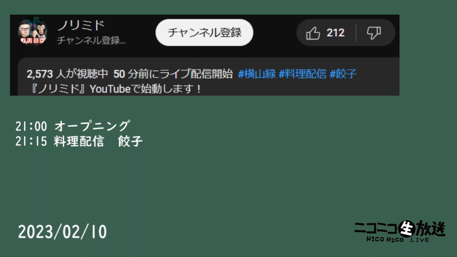Image resolution: width=457 pixels, height=257 pixels.
Task: Click the 2023/02/10 date text
Action: pyautogui.click(x=62, y=232)
